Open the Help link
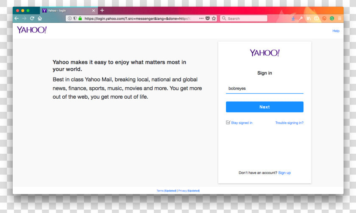This screenshot has width=356, height=213. coord(336,31)
